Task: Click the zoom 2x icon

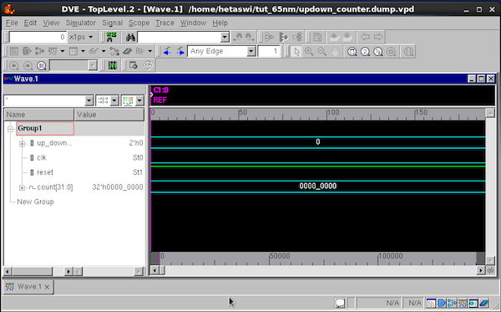Action: tap(365, 51)
